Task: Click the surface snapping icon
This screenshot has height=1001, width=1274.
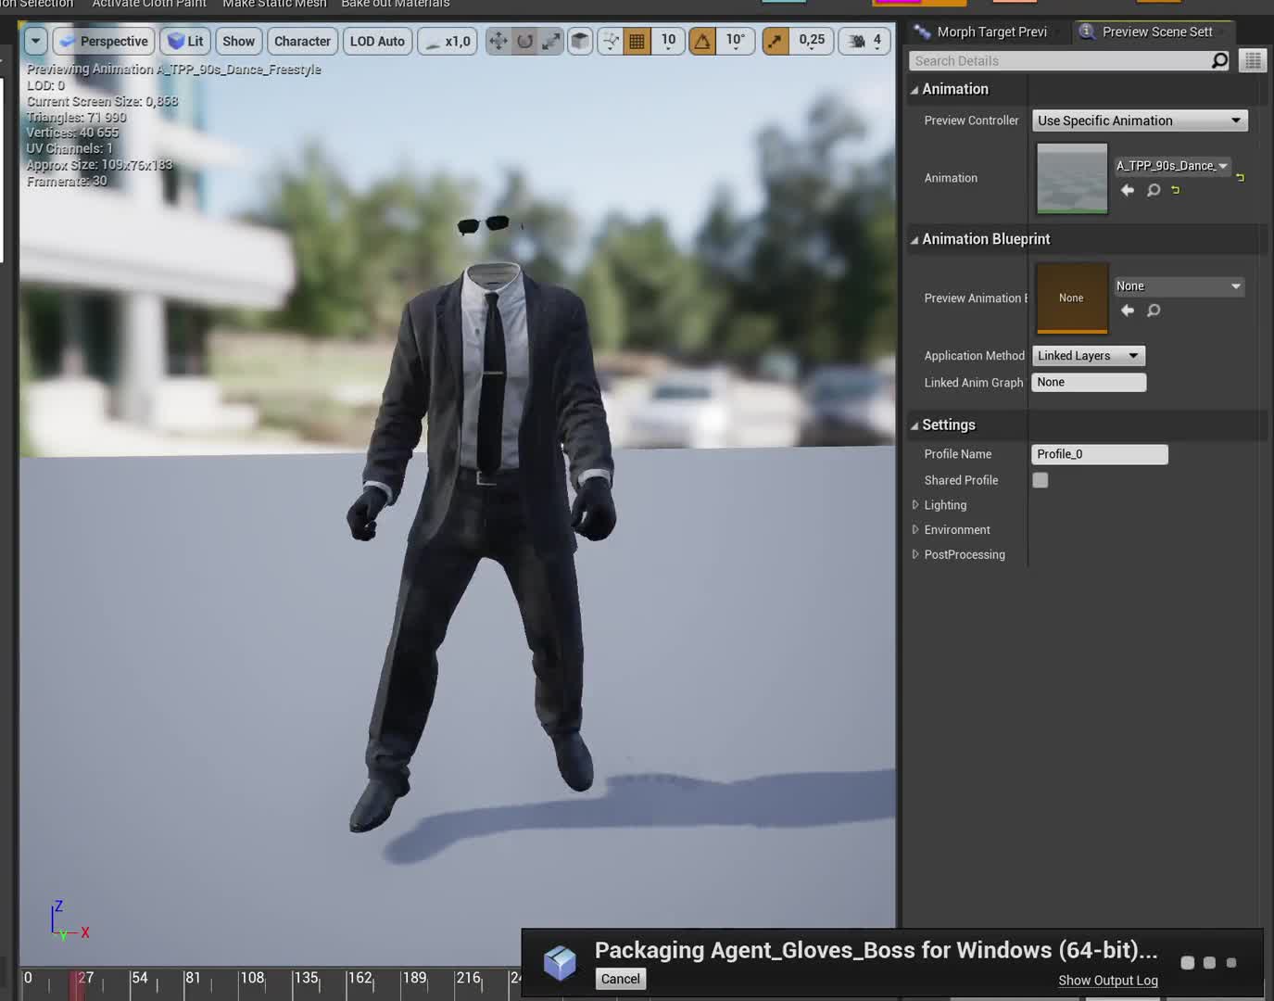Action: coord(611,41)
